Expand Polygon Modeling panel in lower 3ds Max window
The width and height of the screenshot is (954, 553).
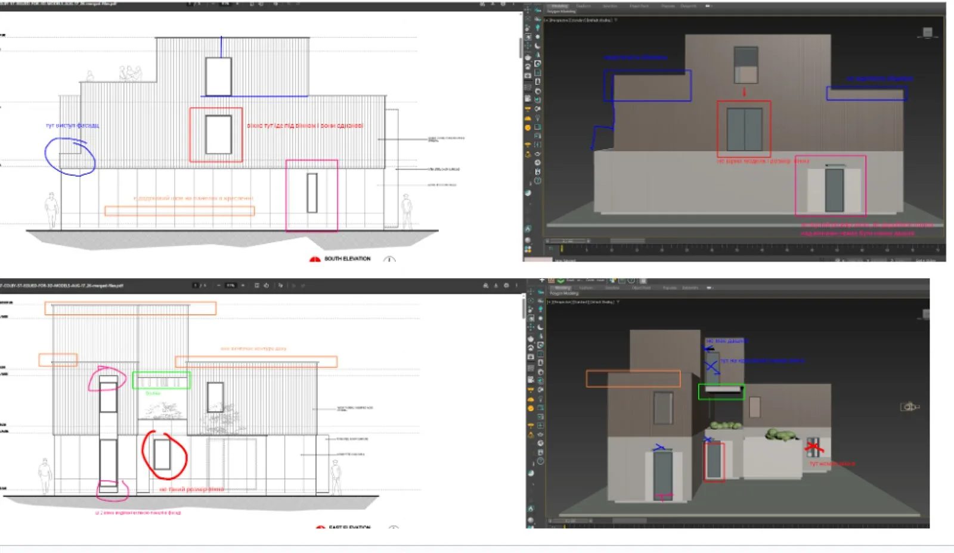coord(564,293)
